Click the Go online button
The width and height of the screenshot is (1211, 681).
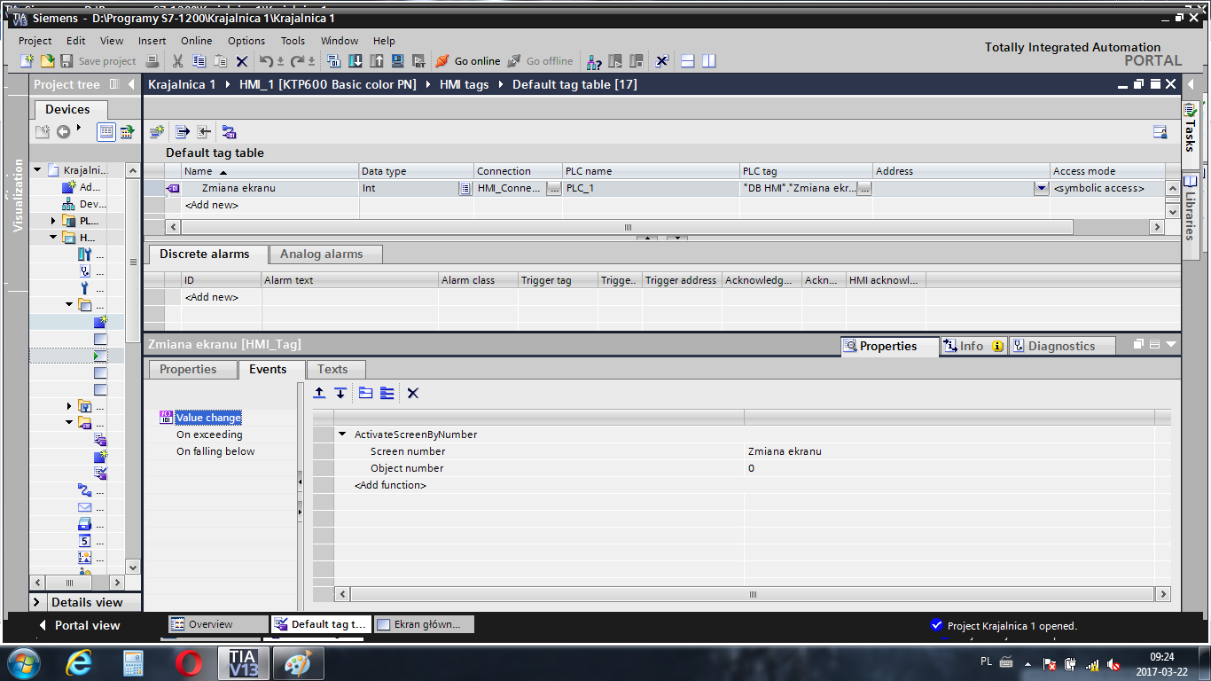(468, 61)
